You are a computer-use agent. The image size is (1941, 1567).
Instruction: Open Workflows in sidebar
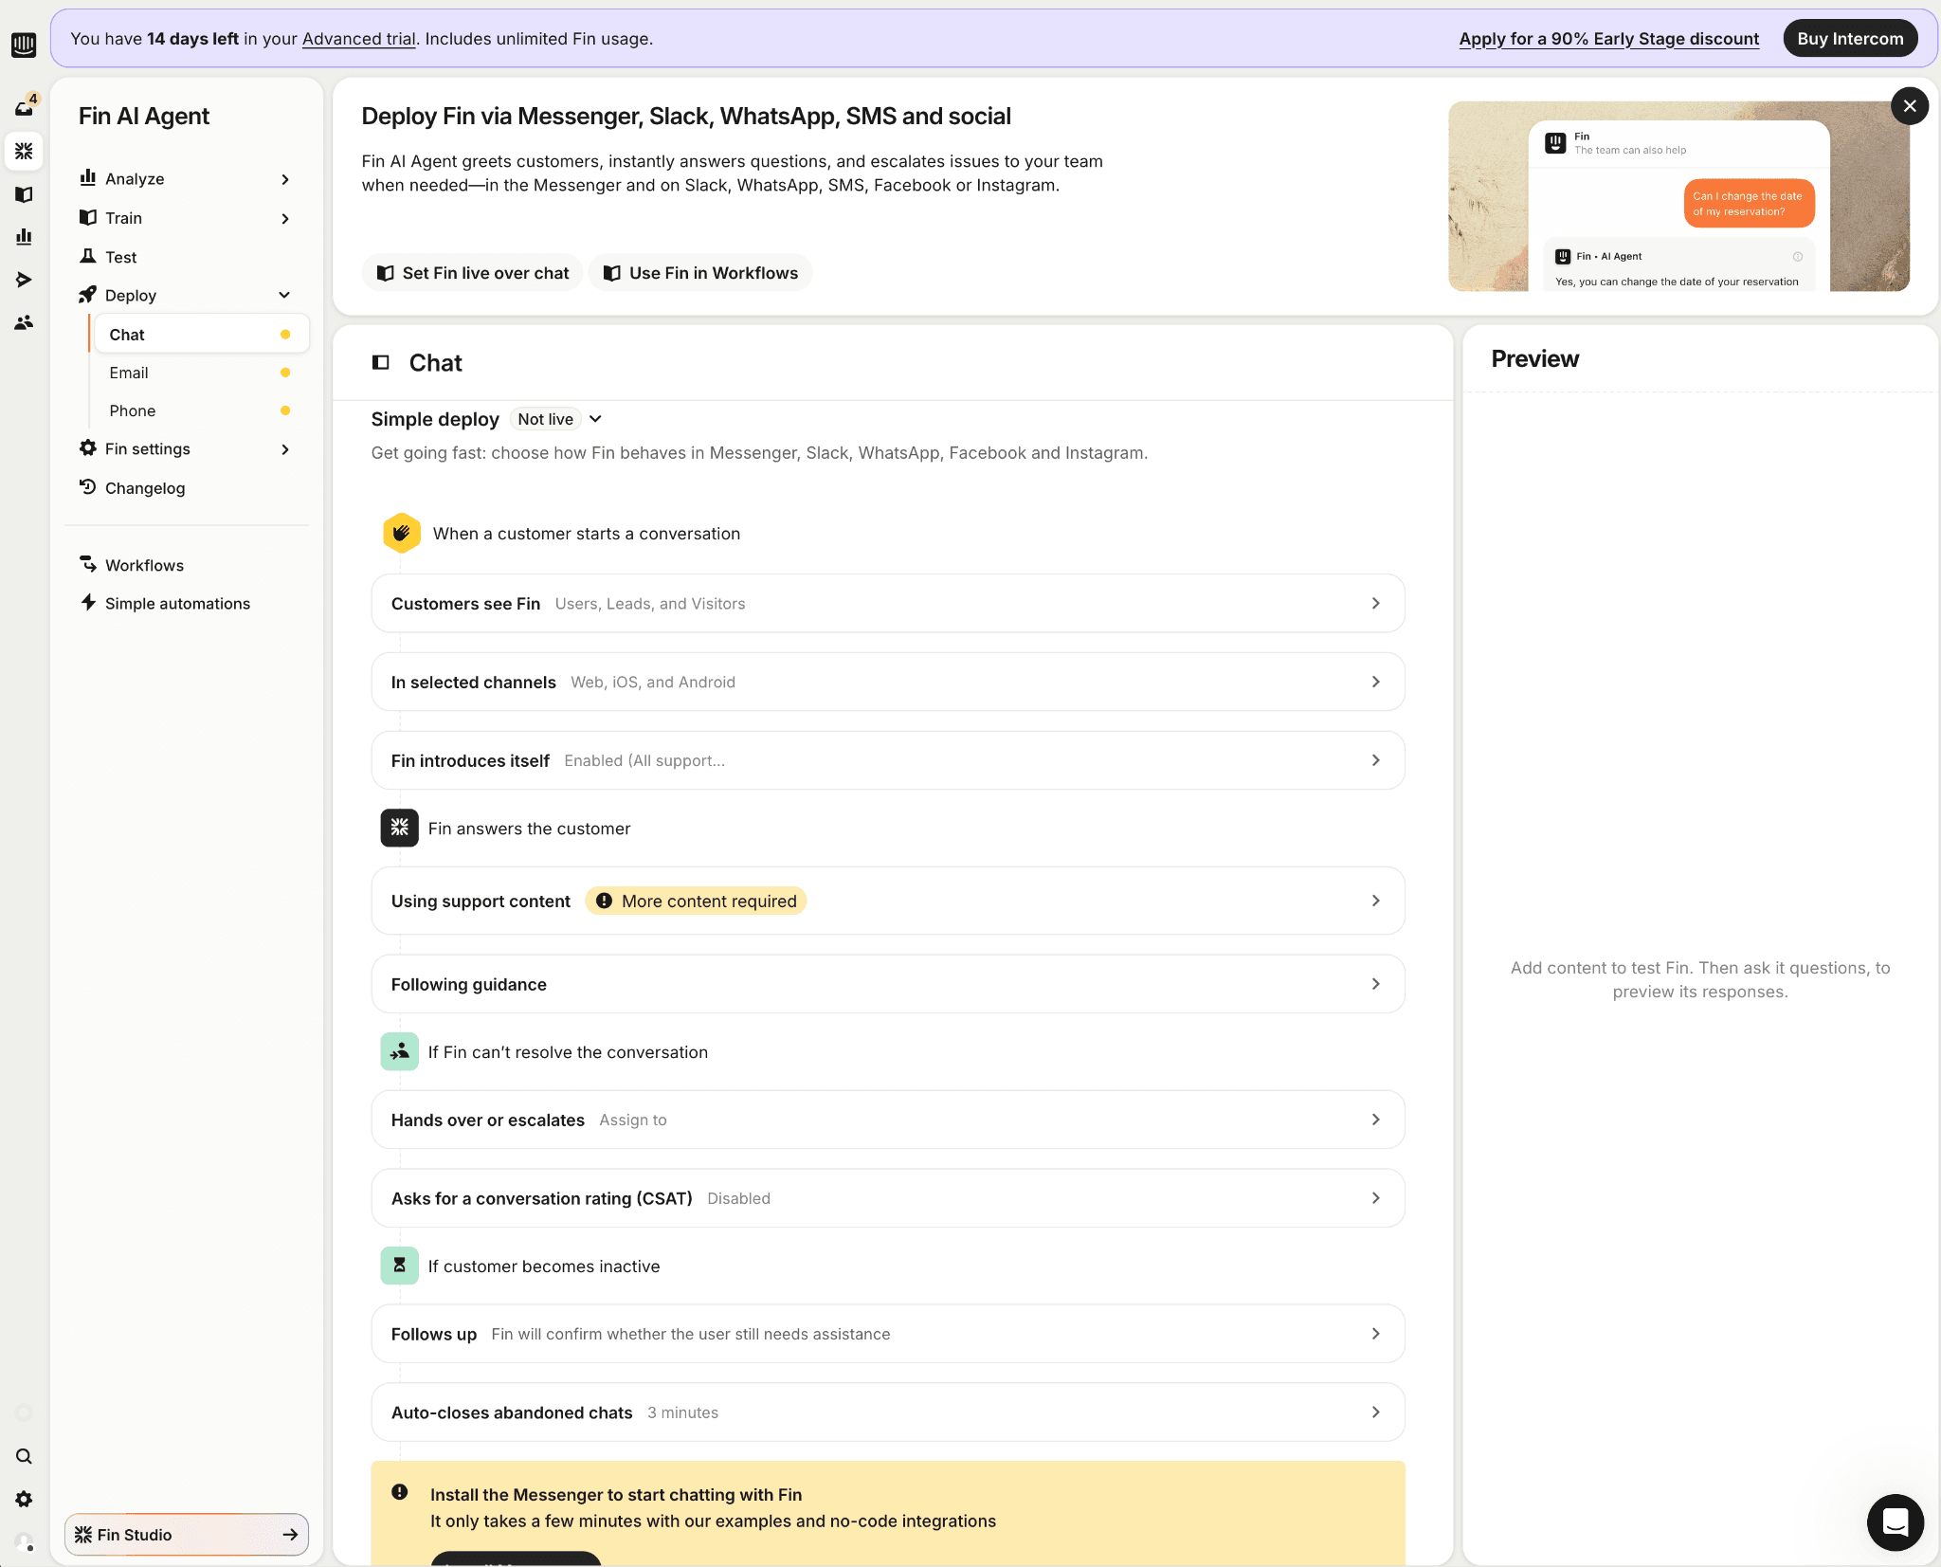pos(144,565)
